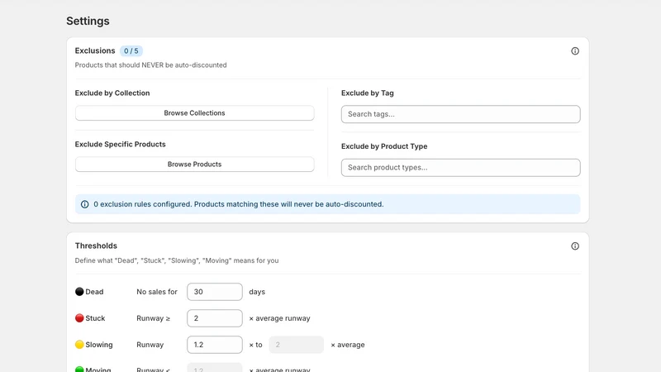Viewport: 661px width, 372px height.
Task: Open Browse Products button
Action: (194, 164)
